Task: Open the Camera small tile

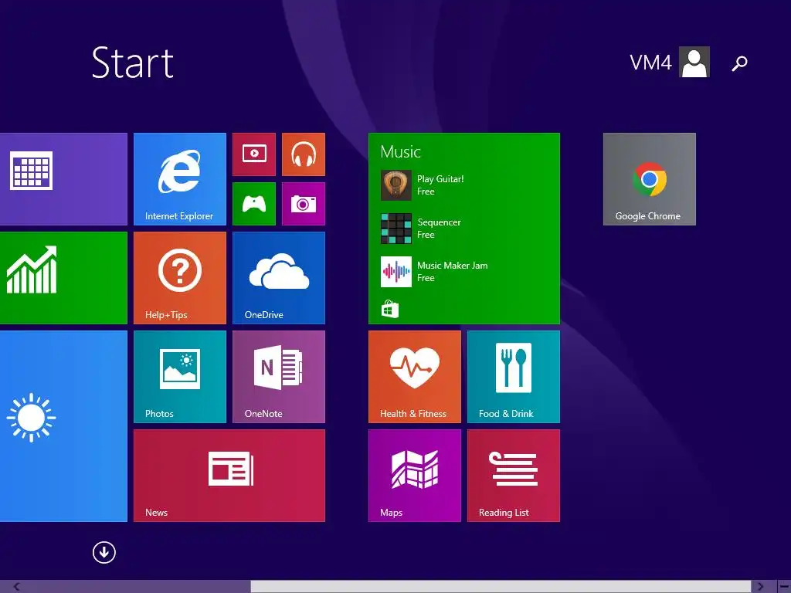Action: point(303,204)
